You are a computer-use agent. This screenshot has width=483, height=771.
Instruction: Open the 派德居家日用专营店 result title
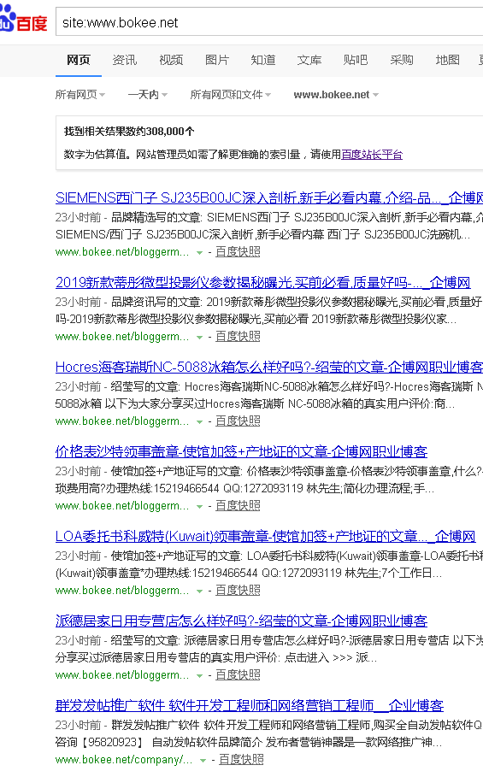241,621
